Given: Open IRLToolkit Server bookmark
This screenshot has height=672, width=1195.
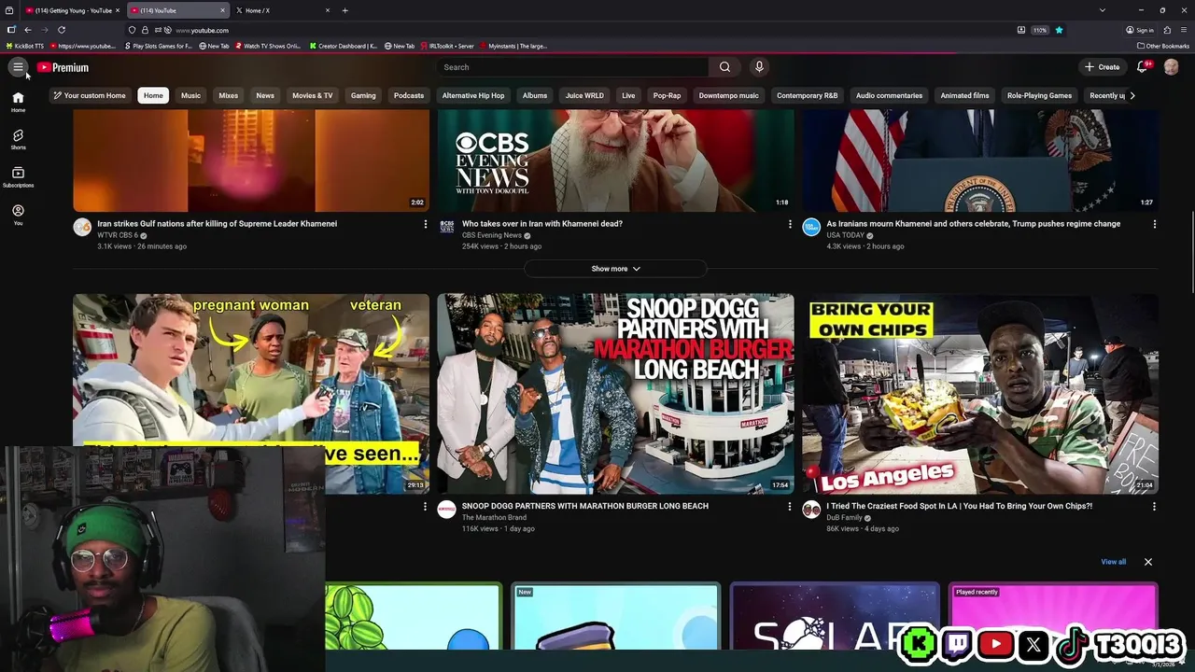Looking at the screenshot, I should tap(447, 46).
